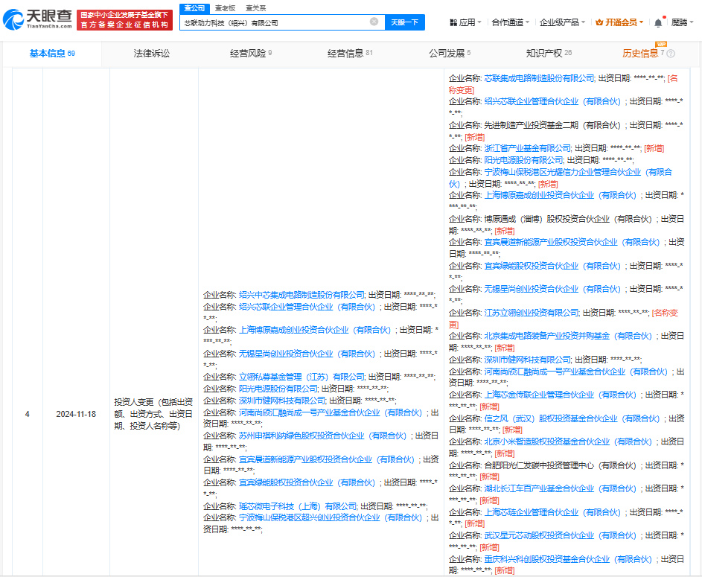Switch to the 公司发展 tab
Image resolution: width=702 pixels, height=577 pixels.
click(x=450, y=54)
